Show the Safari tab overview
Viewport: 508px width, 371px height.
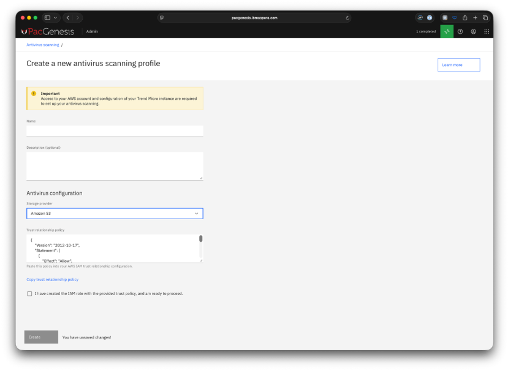pyautogui.click(x=485, y=18)
